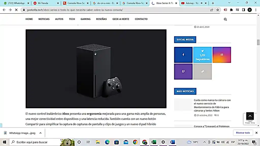Image resolution: width=260 pixels, height=146 pixels.
Task: Open the Twitch social media tile
Action: tap(183, 71)
